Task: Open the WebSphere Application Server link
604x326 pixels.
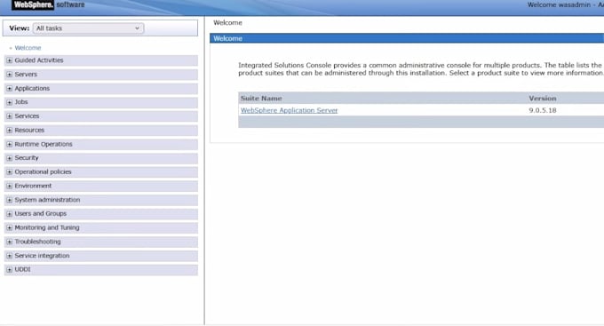Action: point(289,110)
